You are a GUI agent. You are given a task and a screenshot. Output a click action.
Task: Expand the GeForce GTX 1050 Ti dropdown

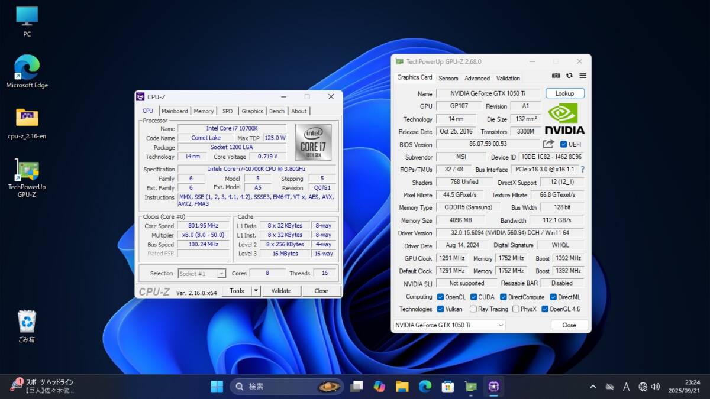click(x=501, y=325)
